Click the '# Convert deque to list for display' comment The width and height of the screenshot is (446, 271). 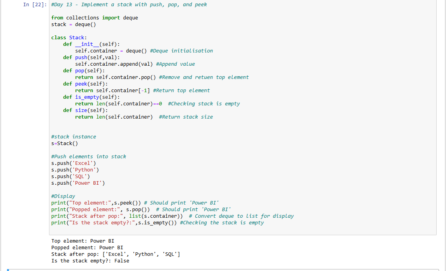241,216
